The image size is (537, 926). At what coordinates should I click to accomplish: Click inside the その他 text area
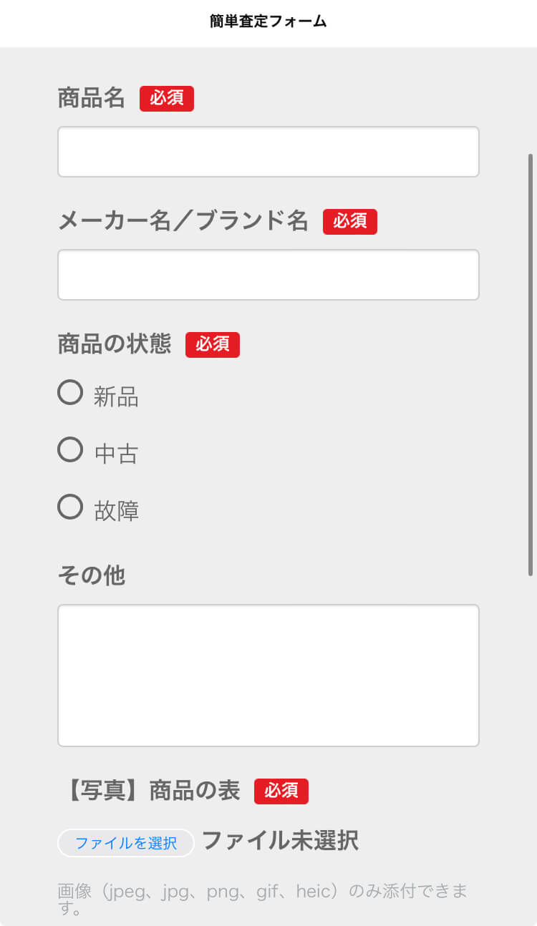[x=268, y=676]
